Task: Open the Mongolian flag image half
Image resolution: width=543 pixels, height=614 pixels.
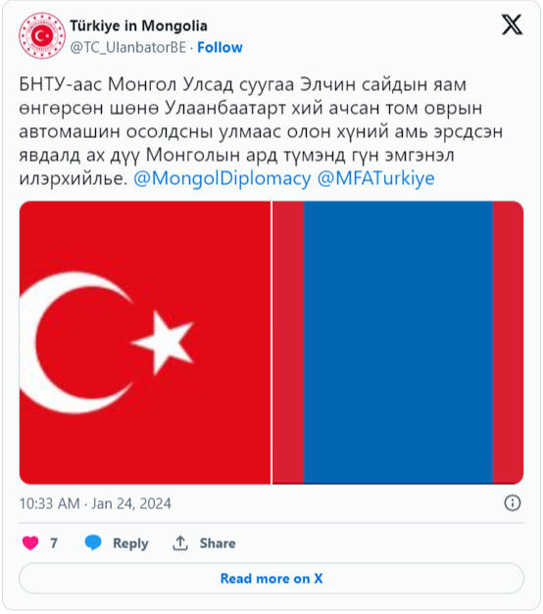Action: (x=398, y=343)
